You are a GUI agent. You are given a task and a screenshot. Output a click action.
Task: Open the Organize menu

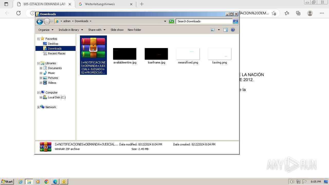pos(46,30)
